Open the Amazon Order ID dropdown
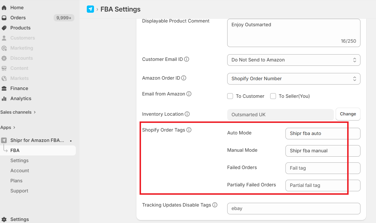376x223 pixels. (x=294, y=79)
